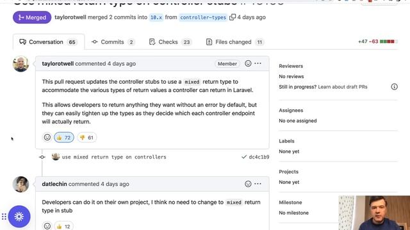The image size is (410, 230).
Task: Add emoji reaction in datlechin's comment header
Action: click(248, 184)
